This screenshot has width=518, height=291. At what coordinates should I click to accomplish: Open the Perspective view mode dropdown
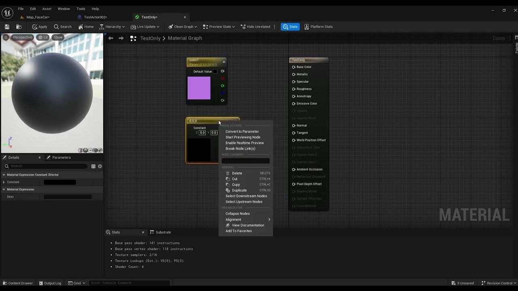pos(22,37)
